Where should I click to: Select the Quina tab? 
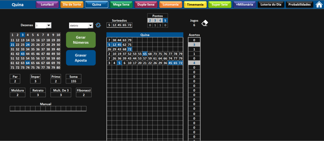(97, 4)
